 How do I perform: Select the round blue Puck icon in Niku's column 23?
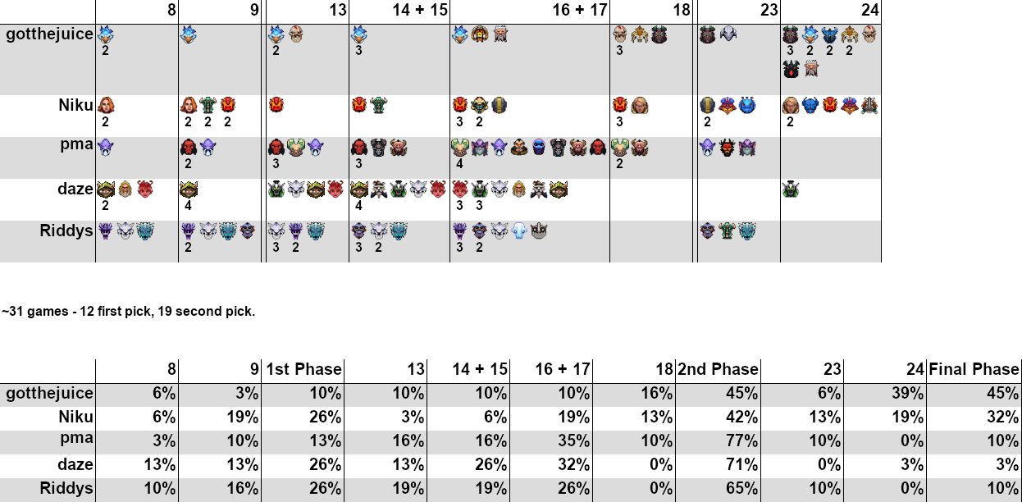[746, 105]
